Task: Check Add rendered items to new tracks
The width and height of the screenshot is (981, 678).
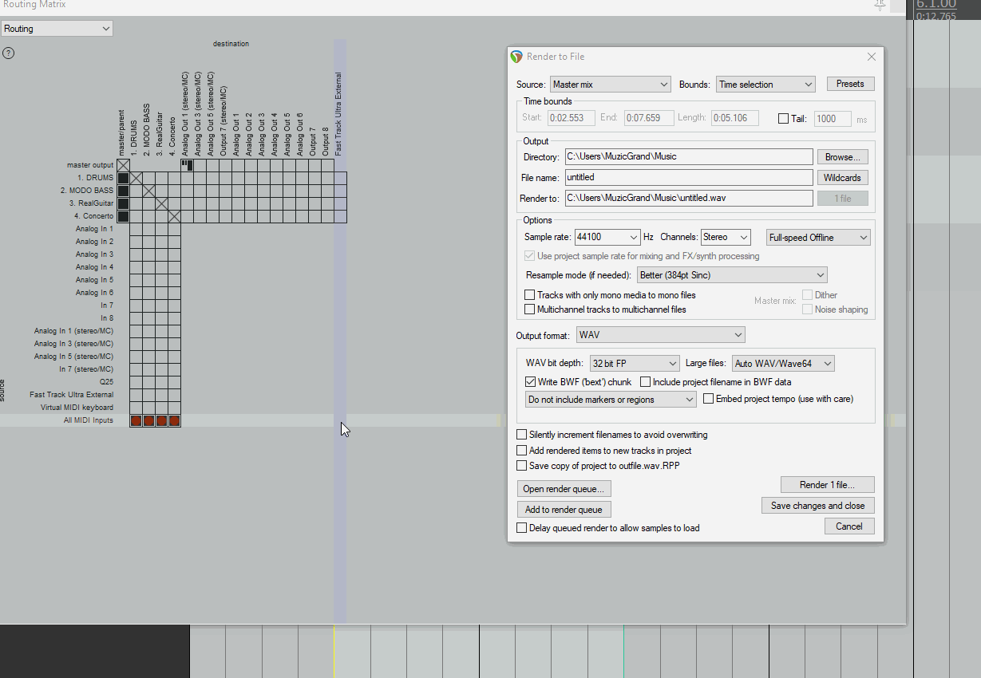Action: (x=522, y=451)
